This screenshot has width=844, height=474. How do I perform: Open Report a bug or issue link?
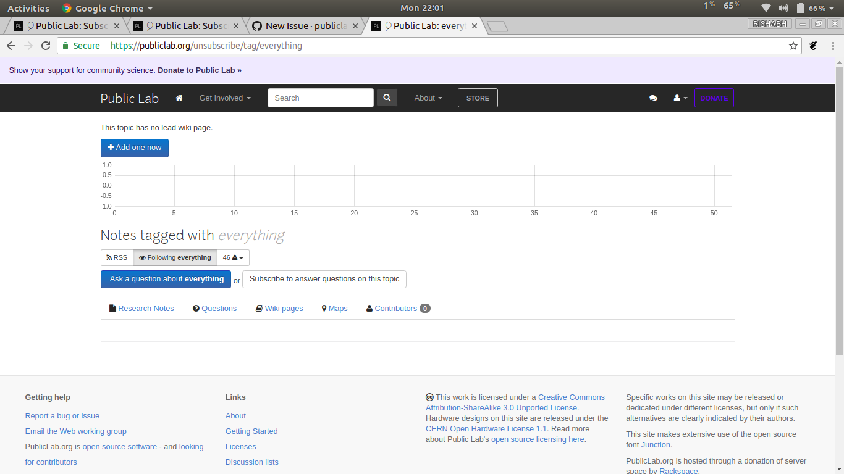click(x=62, y=416)
